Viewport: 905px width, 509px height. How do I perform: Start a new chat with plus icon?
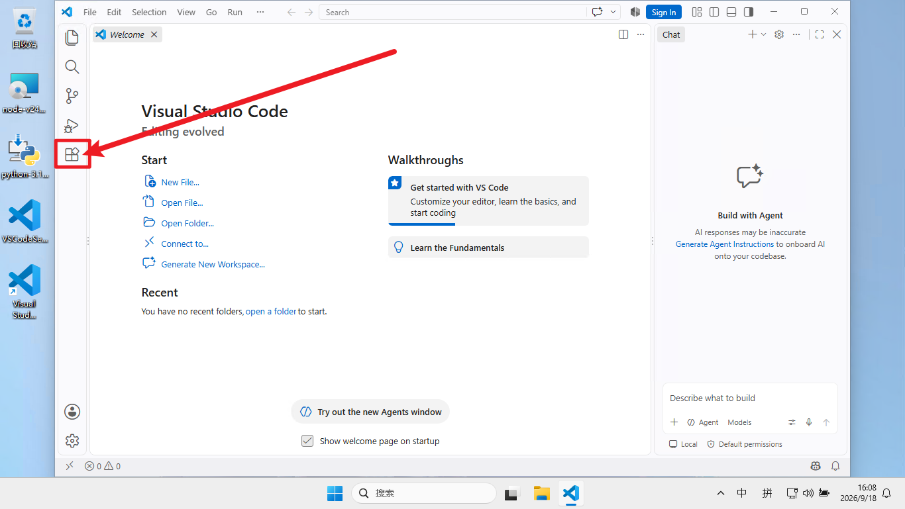pos(753,34)
